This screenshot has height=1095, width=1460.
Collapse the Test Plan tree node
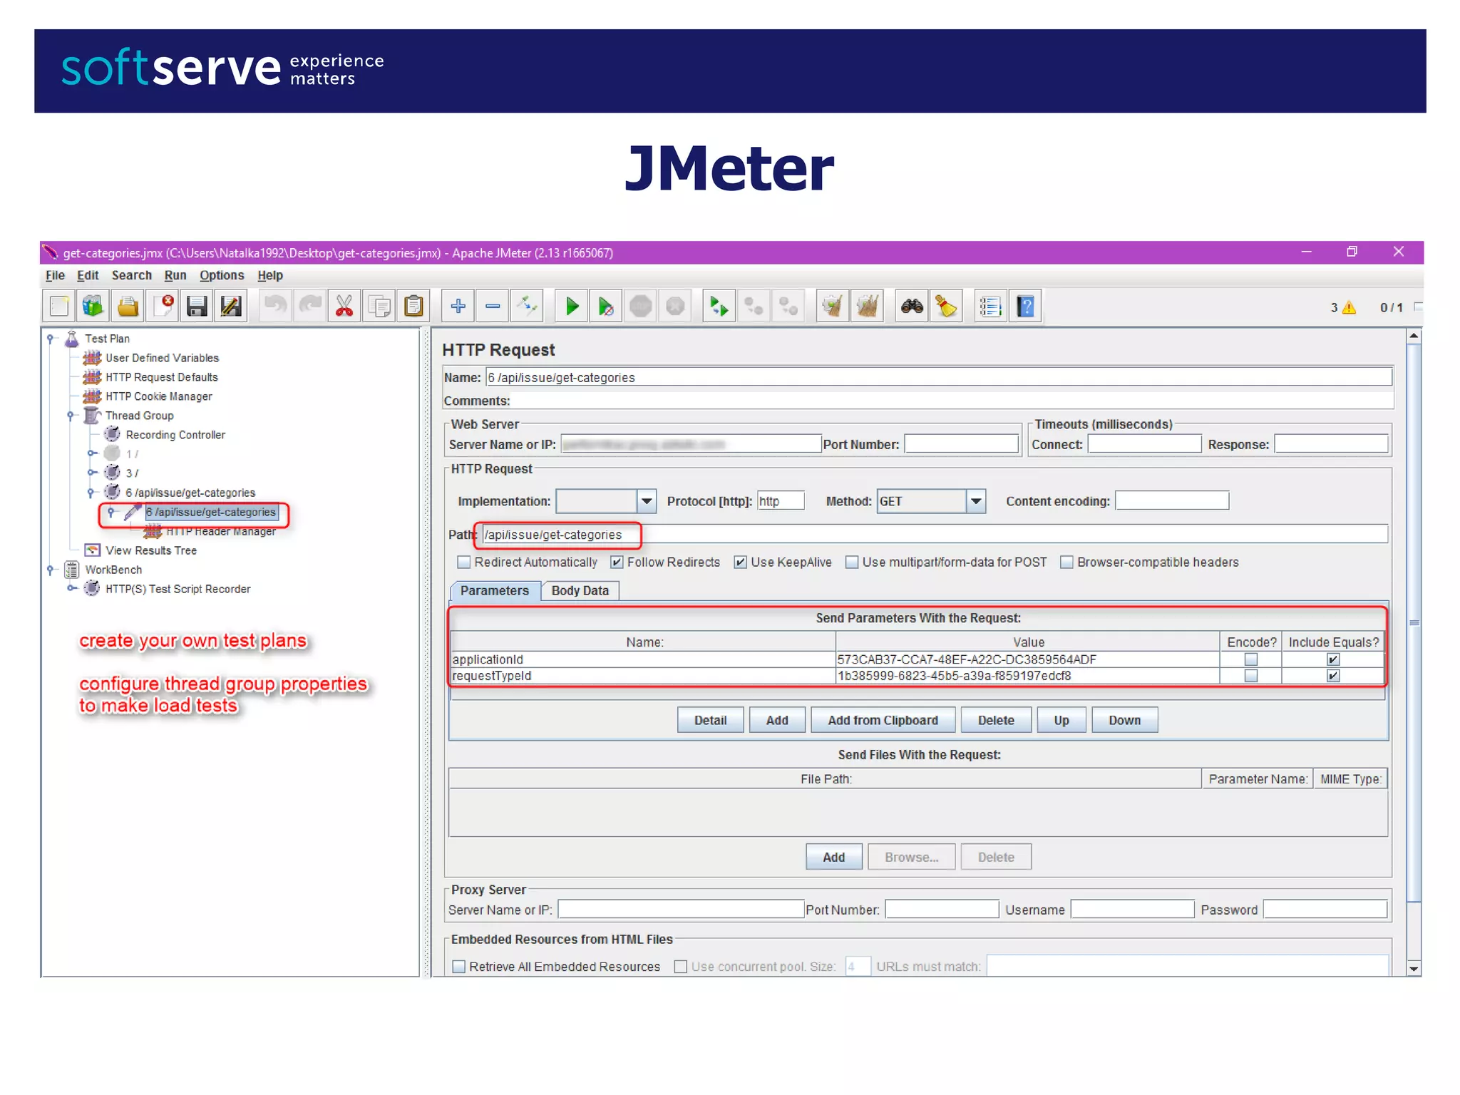(x=50, y=339)
